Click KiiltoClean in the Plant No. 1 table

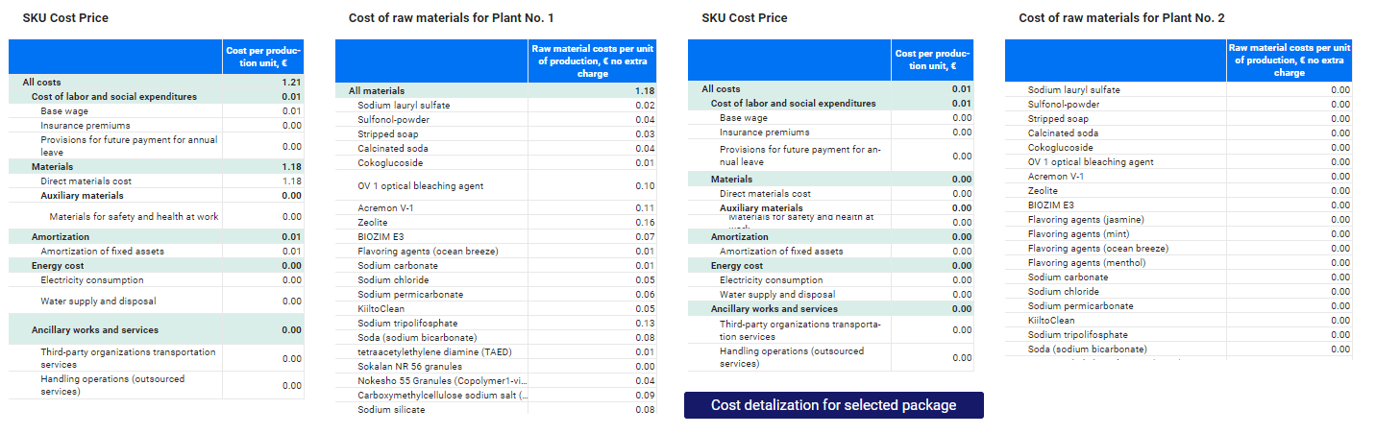click(x=381, y=308)
